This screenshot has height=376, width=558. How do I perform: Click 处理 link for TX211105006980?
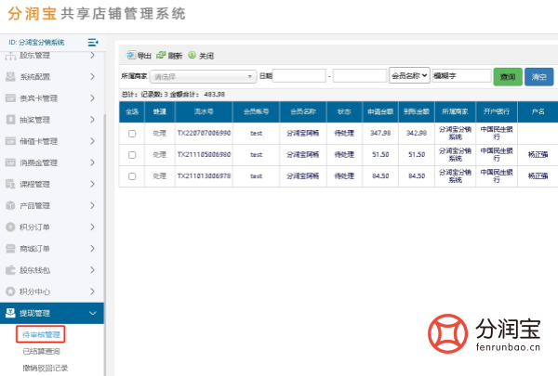(159, 155)
